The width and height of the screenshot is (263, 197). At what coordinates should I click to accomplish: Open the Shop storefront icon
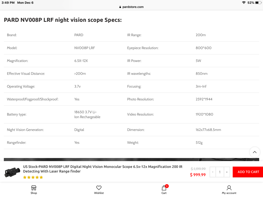(x=34, y=188)
